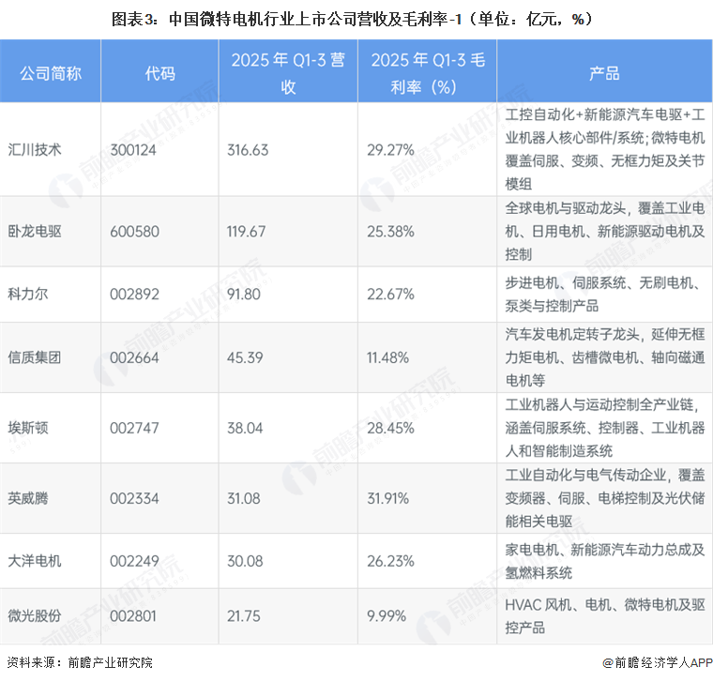This screenshot has width=713, height=682.
Task: Click revenue value 91.80
Action: [x=244, y=295]
